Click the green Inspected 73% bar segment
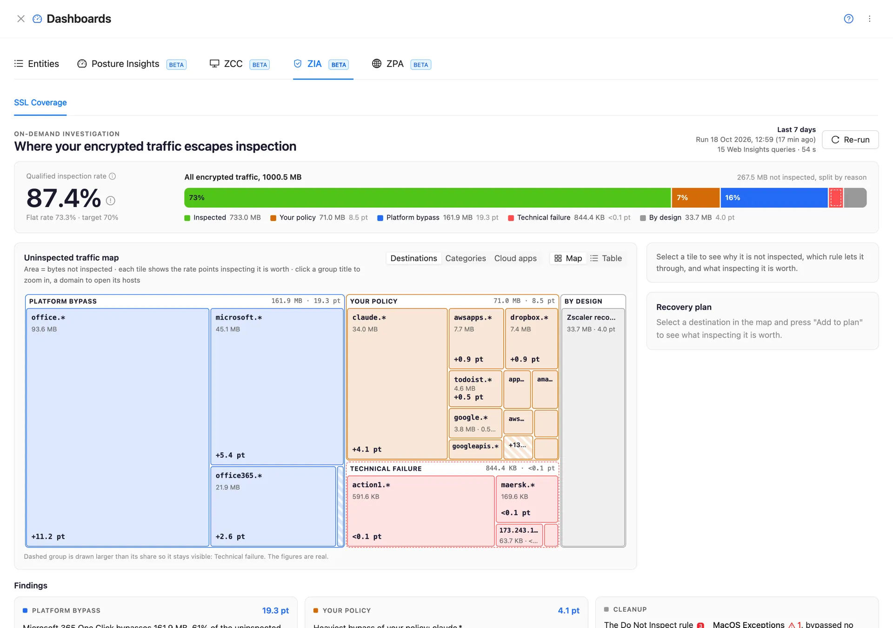Image resolution: width=893 pixels, height=628 pixels. tap(427, 198)
